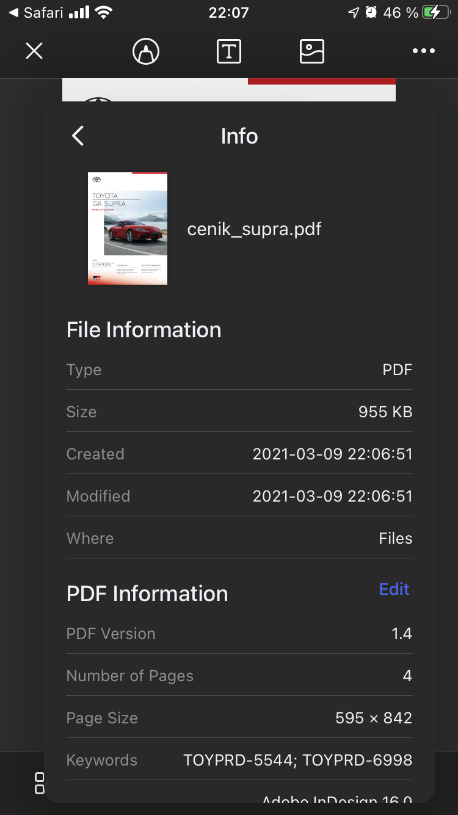
Task: Tap the file name cenik_supra.pdf
Action: (254, 229)
